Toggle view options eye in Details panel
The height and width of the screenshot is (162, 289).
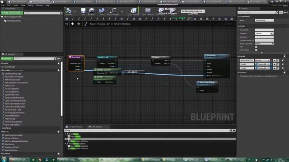(x=285, y=13)
